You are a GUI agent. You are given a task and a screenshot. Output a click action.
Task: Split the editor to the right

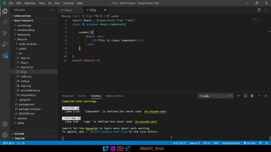tap(259, 10)
